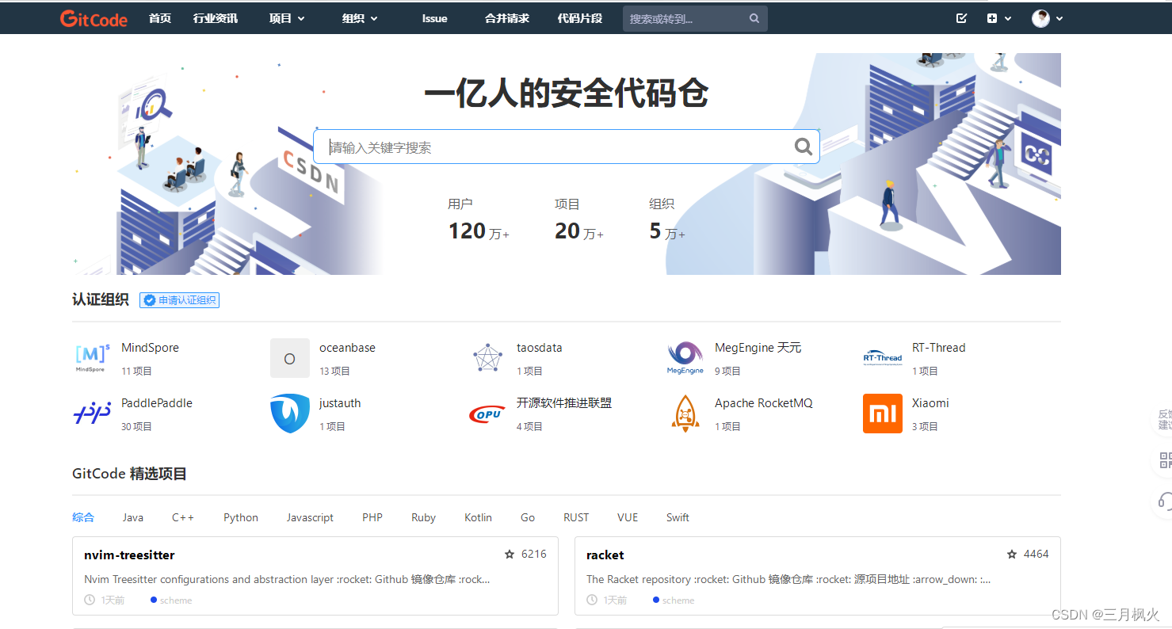Click the OPU open-source alliance logo
Viewport: 1172px width, 629px height.
487,414
